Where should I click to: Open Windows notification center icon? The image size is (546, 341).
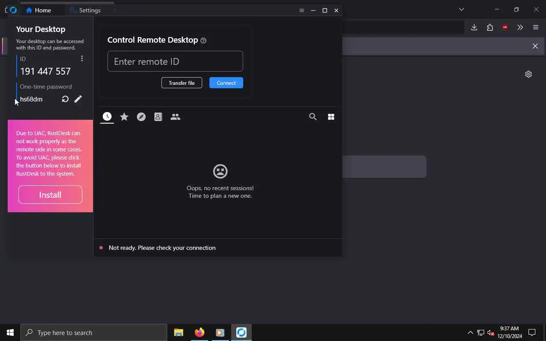point(532,332)
